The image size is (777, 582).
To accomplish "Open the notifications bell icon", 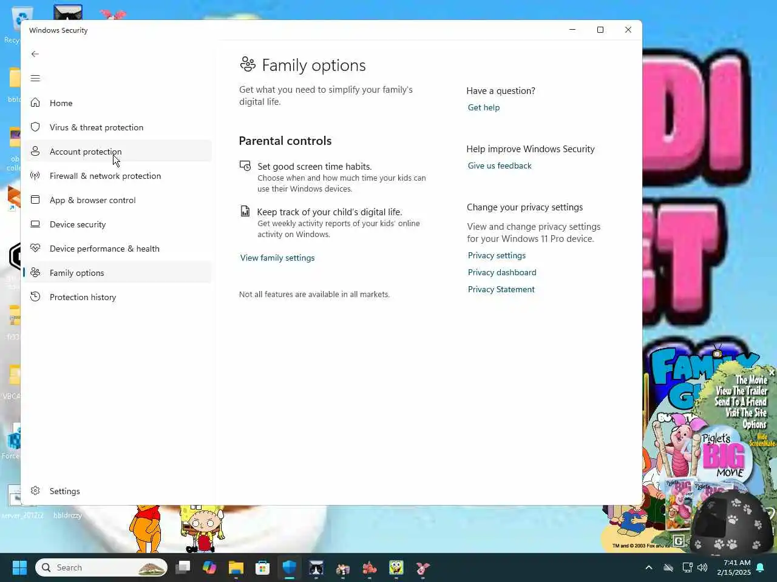I will (x=760, y=568).
